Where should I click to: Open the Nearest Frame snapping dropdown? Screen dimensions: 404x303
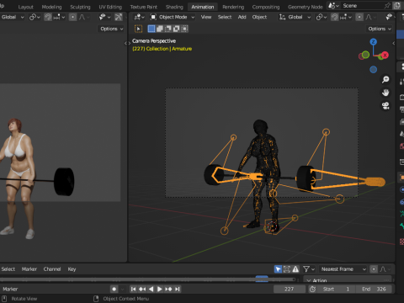[x=343, y=269]
